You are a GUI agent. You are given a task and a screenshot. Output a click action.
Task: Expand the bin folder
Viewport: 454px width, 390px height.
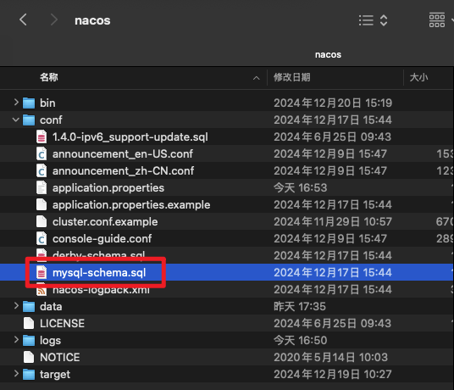16,103
